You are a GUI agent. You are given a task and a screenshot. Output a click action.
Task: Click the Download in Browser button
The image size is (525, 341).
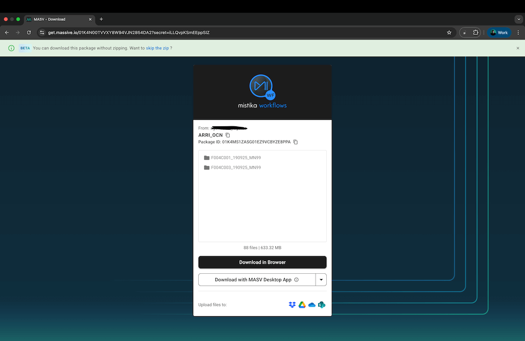click(262, 262)
